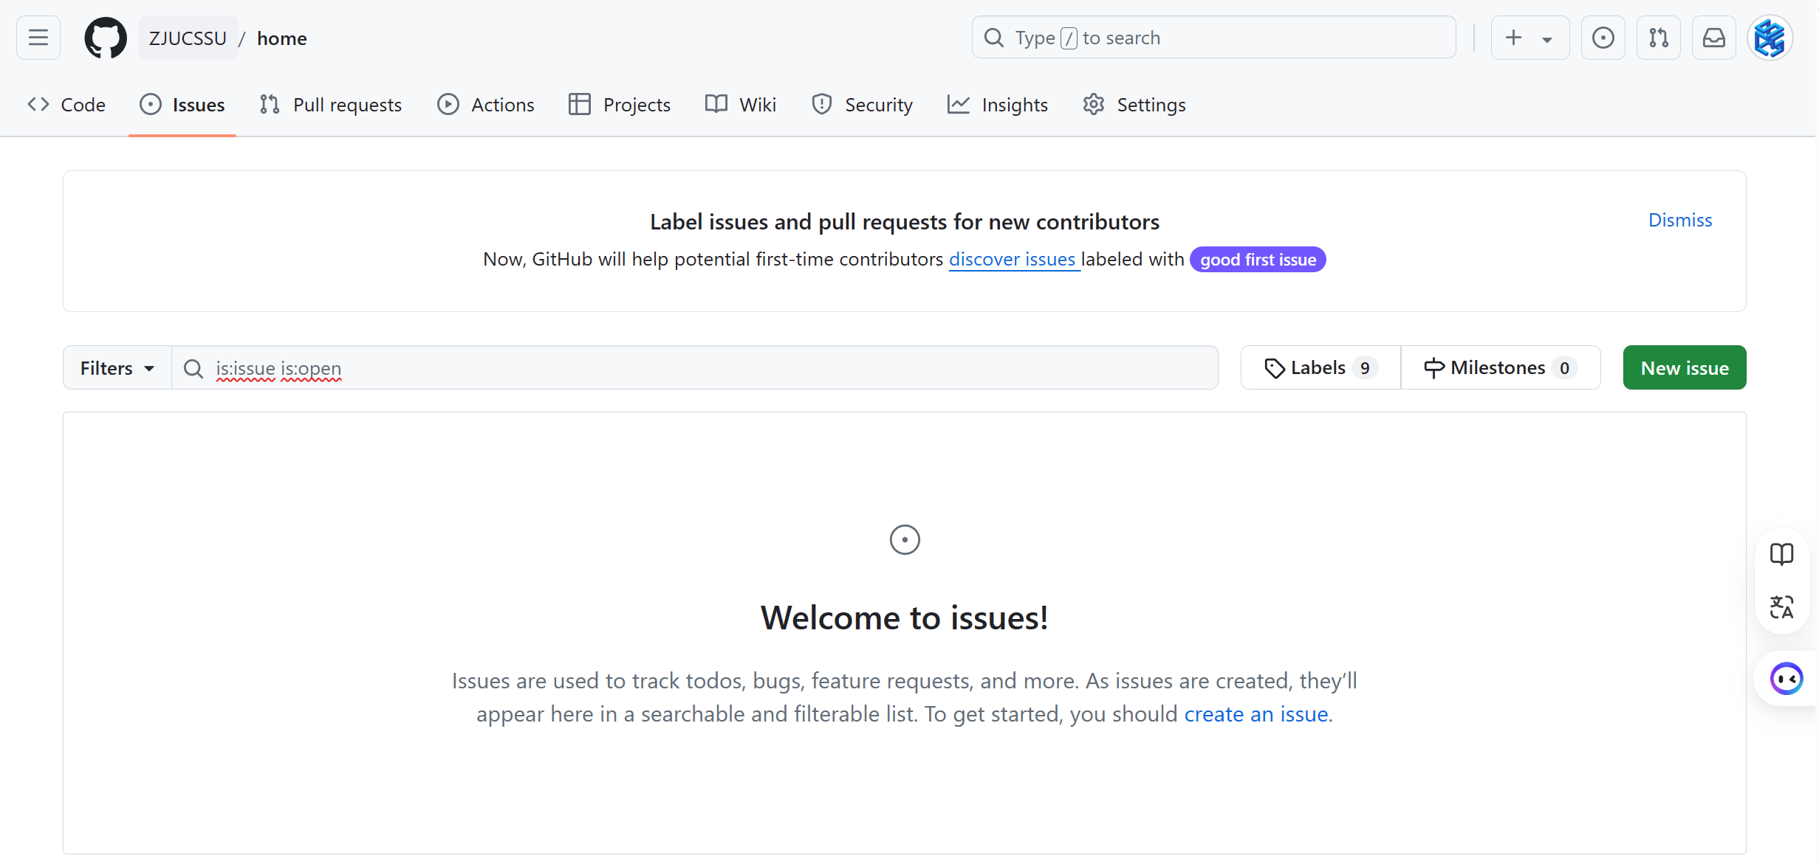Open the user avatar menu
Viewport: 1819px width, 861px height.
[x=1770, y=38]
